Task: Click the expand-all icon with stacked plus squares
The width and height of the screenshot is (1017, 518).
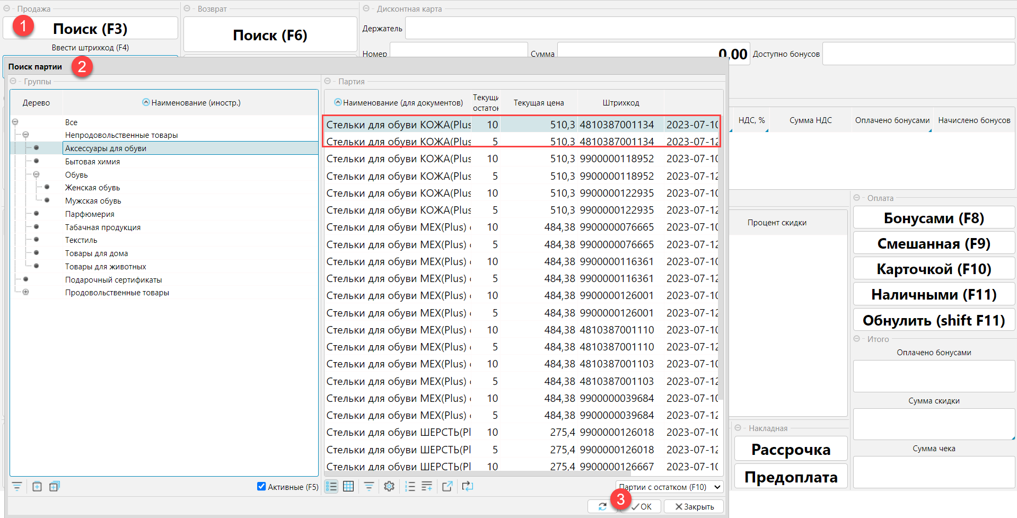Action: pyautogui.click(x=54, y=486)
